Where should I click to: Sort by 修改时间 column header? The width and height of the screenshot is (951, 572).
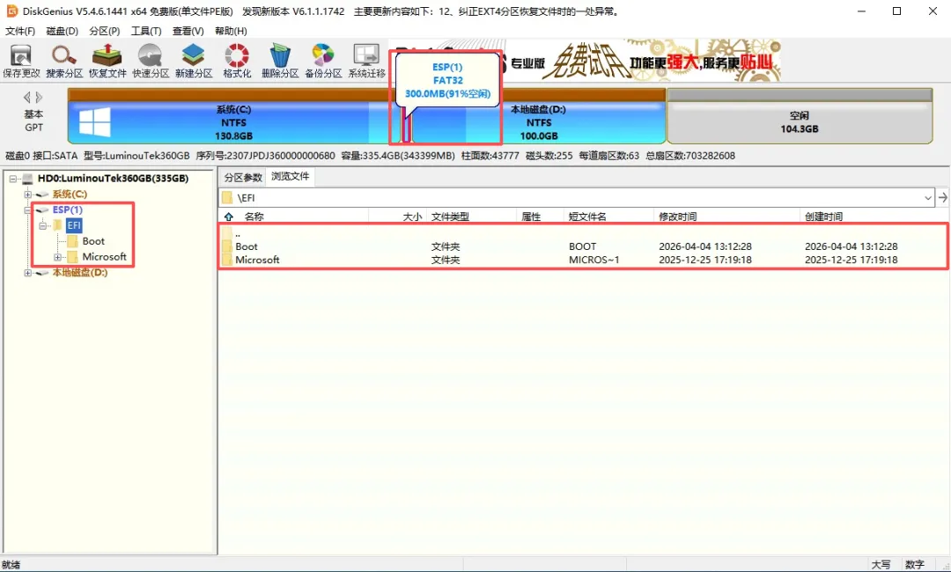tap(726, 216)
